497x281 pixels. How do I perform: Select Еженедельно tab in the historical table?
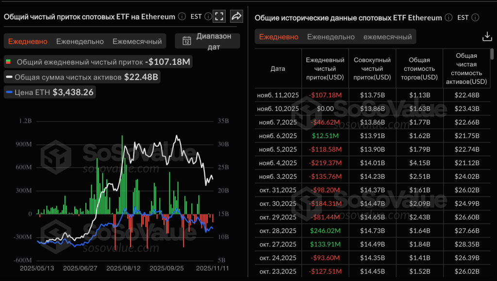tap(331, 37)
